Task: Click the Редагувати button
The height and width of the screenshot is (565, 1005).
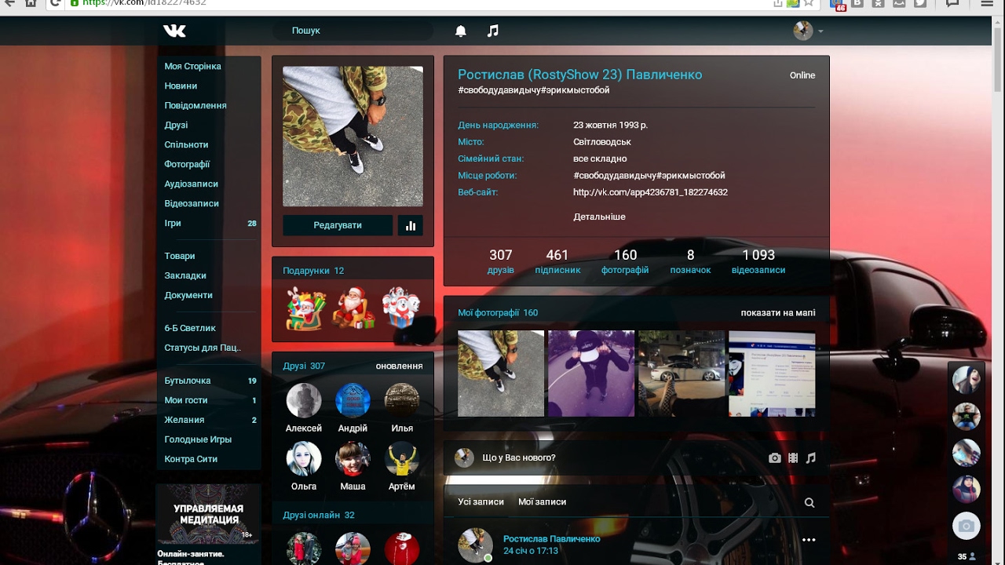Action: (x=338, y=225)
